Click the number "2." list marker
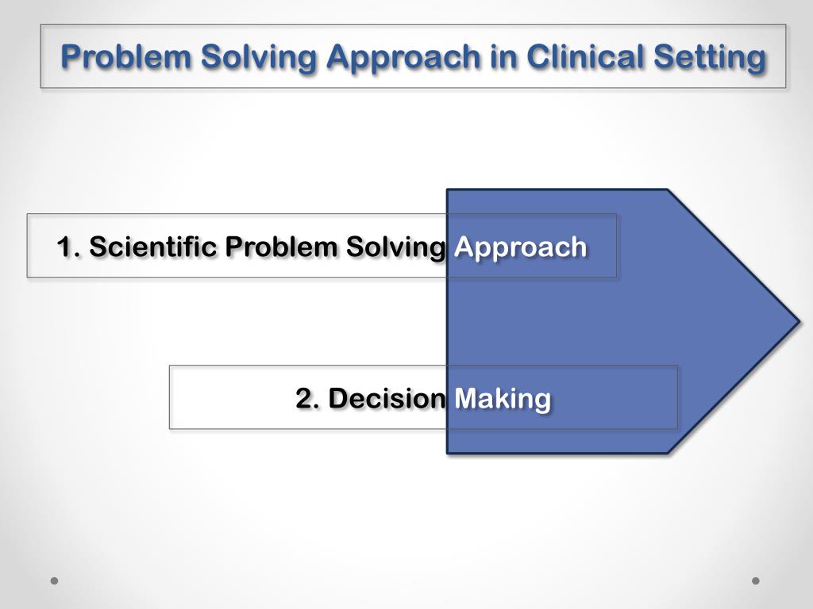813x609 pixels. tap(308, 398)
